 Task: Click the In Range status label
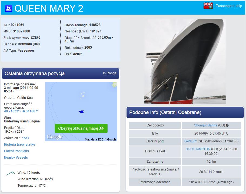click(109, 73)
